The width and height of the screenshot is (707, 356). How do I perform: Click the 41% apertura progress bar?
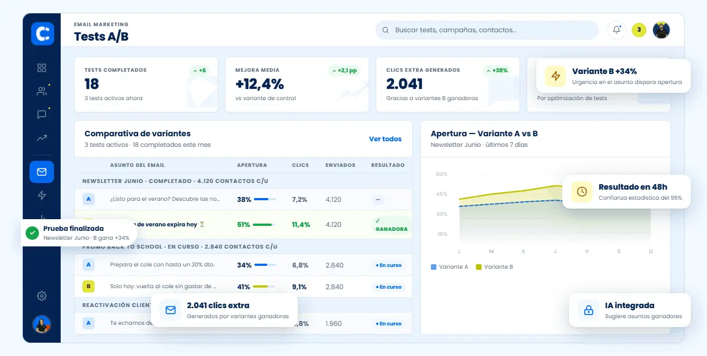click(x=264, y=287)
